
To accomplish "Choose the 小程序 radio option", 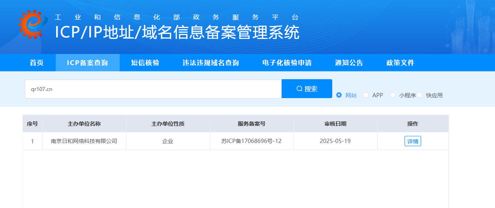I will point(393,95).
